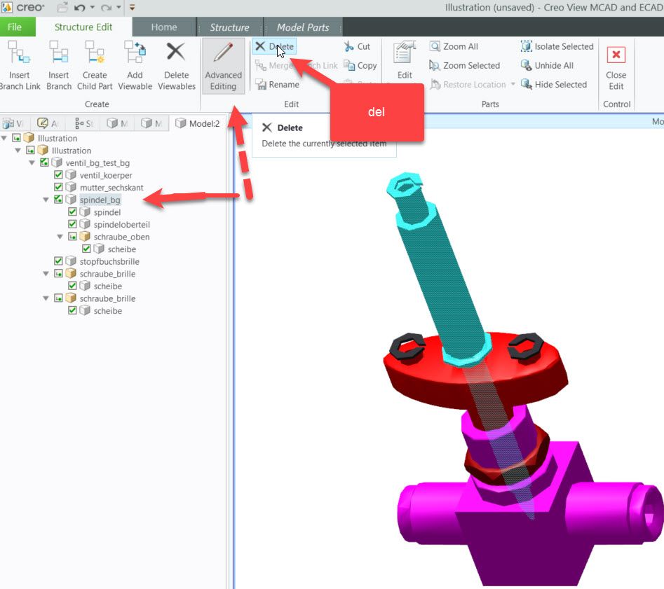Select the Model:2 panel tab

pos(197,123)
